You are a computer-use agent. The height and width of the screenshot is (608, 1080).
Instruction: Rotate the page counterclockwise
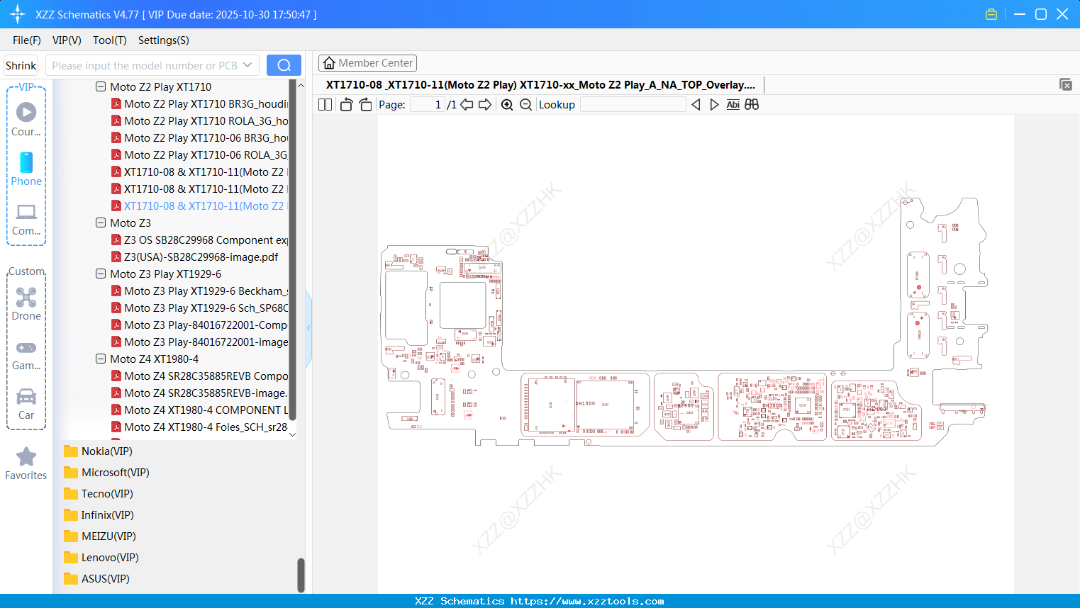click(x=346, y=105)
